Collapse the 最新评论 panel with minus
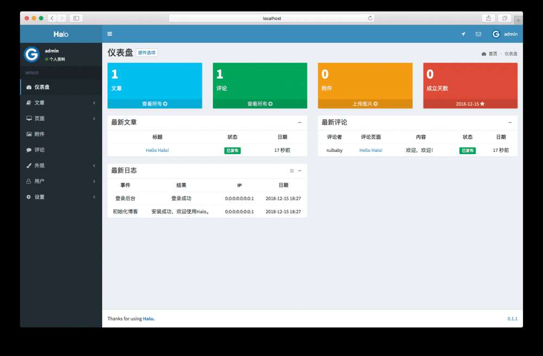The width and height of the screenshot is (543, 356). coord(510,123)
